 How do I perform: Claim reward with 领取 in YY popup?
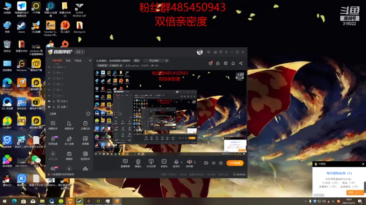coord(355,192)
